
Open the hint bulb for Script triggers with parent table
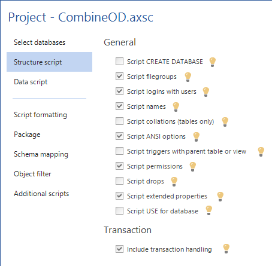(x=261, y=152)
